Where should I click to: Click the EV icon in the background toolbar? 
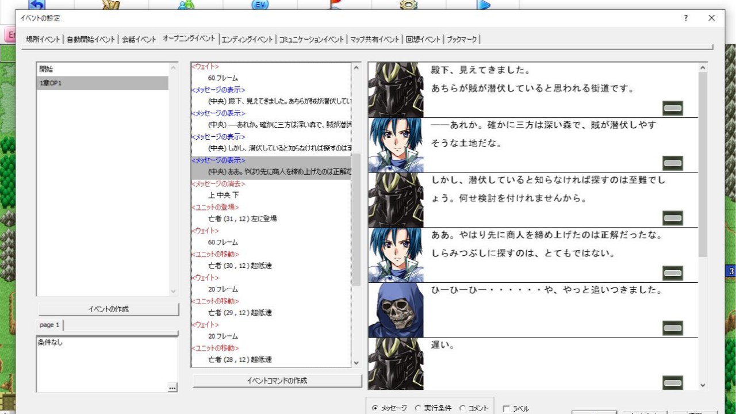pyautogui.click(x=260, y=5)
